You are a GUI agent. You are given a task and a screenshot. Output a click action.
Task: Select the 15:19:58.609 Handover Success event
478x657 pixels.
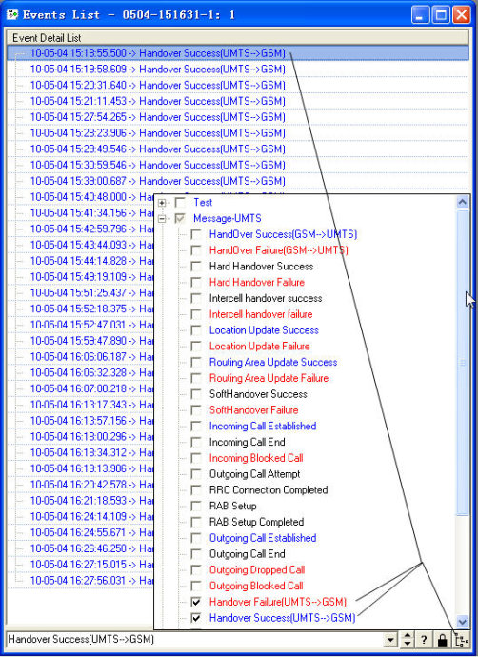click(x=157, y=70)
